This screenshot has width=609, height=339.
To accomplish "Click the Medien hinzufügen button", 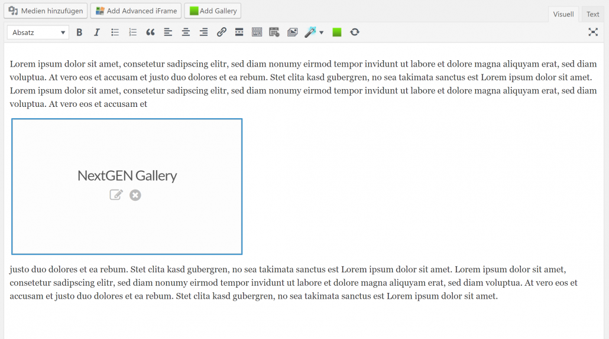I will pos(46,11).
